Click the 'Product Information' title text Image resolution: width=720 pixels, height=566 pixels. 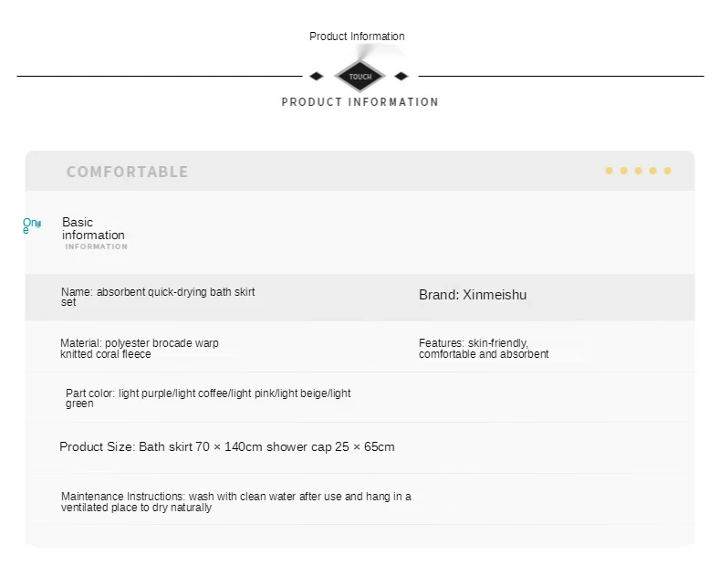(357, 37)
